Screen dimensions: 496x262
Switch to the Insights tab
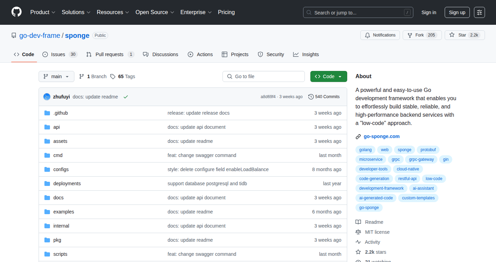coord(306,54)
